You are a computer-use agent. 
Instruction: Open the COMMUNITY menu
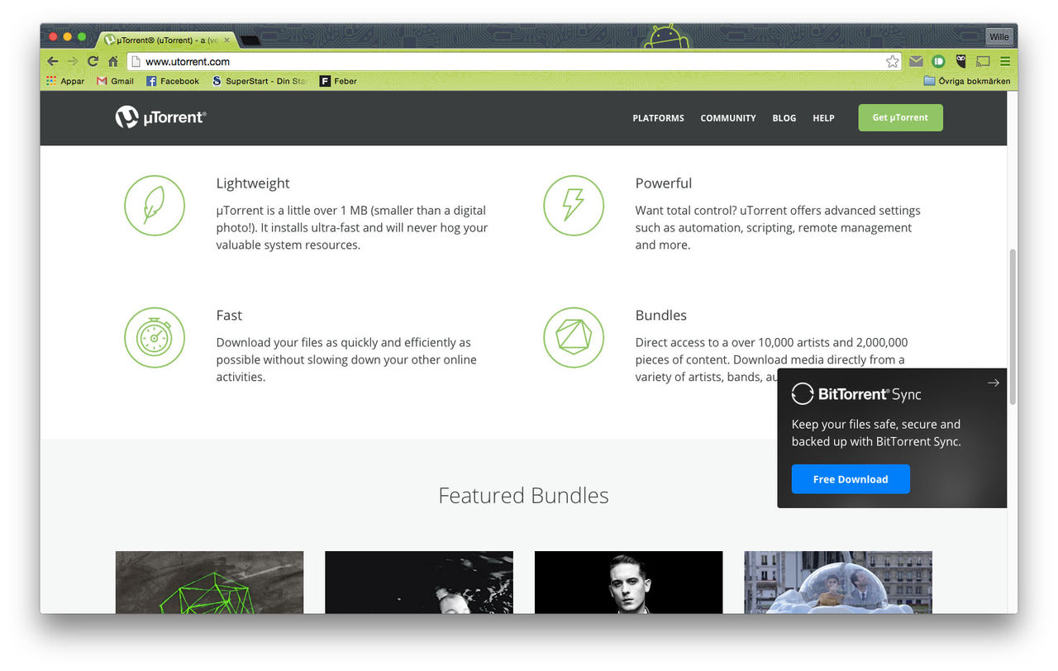pos(728,118)
